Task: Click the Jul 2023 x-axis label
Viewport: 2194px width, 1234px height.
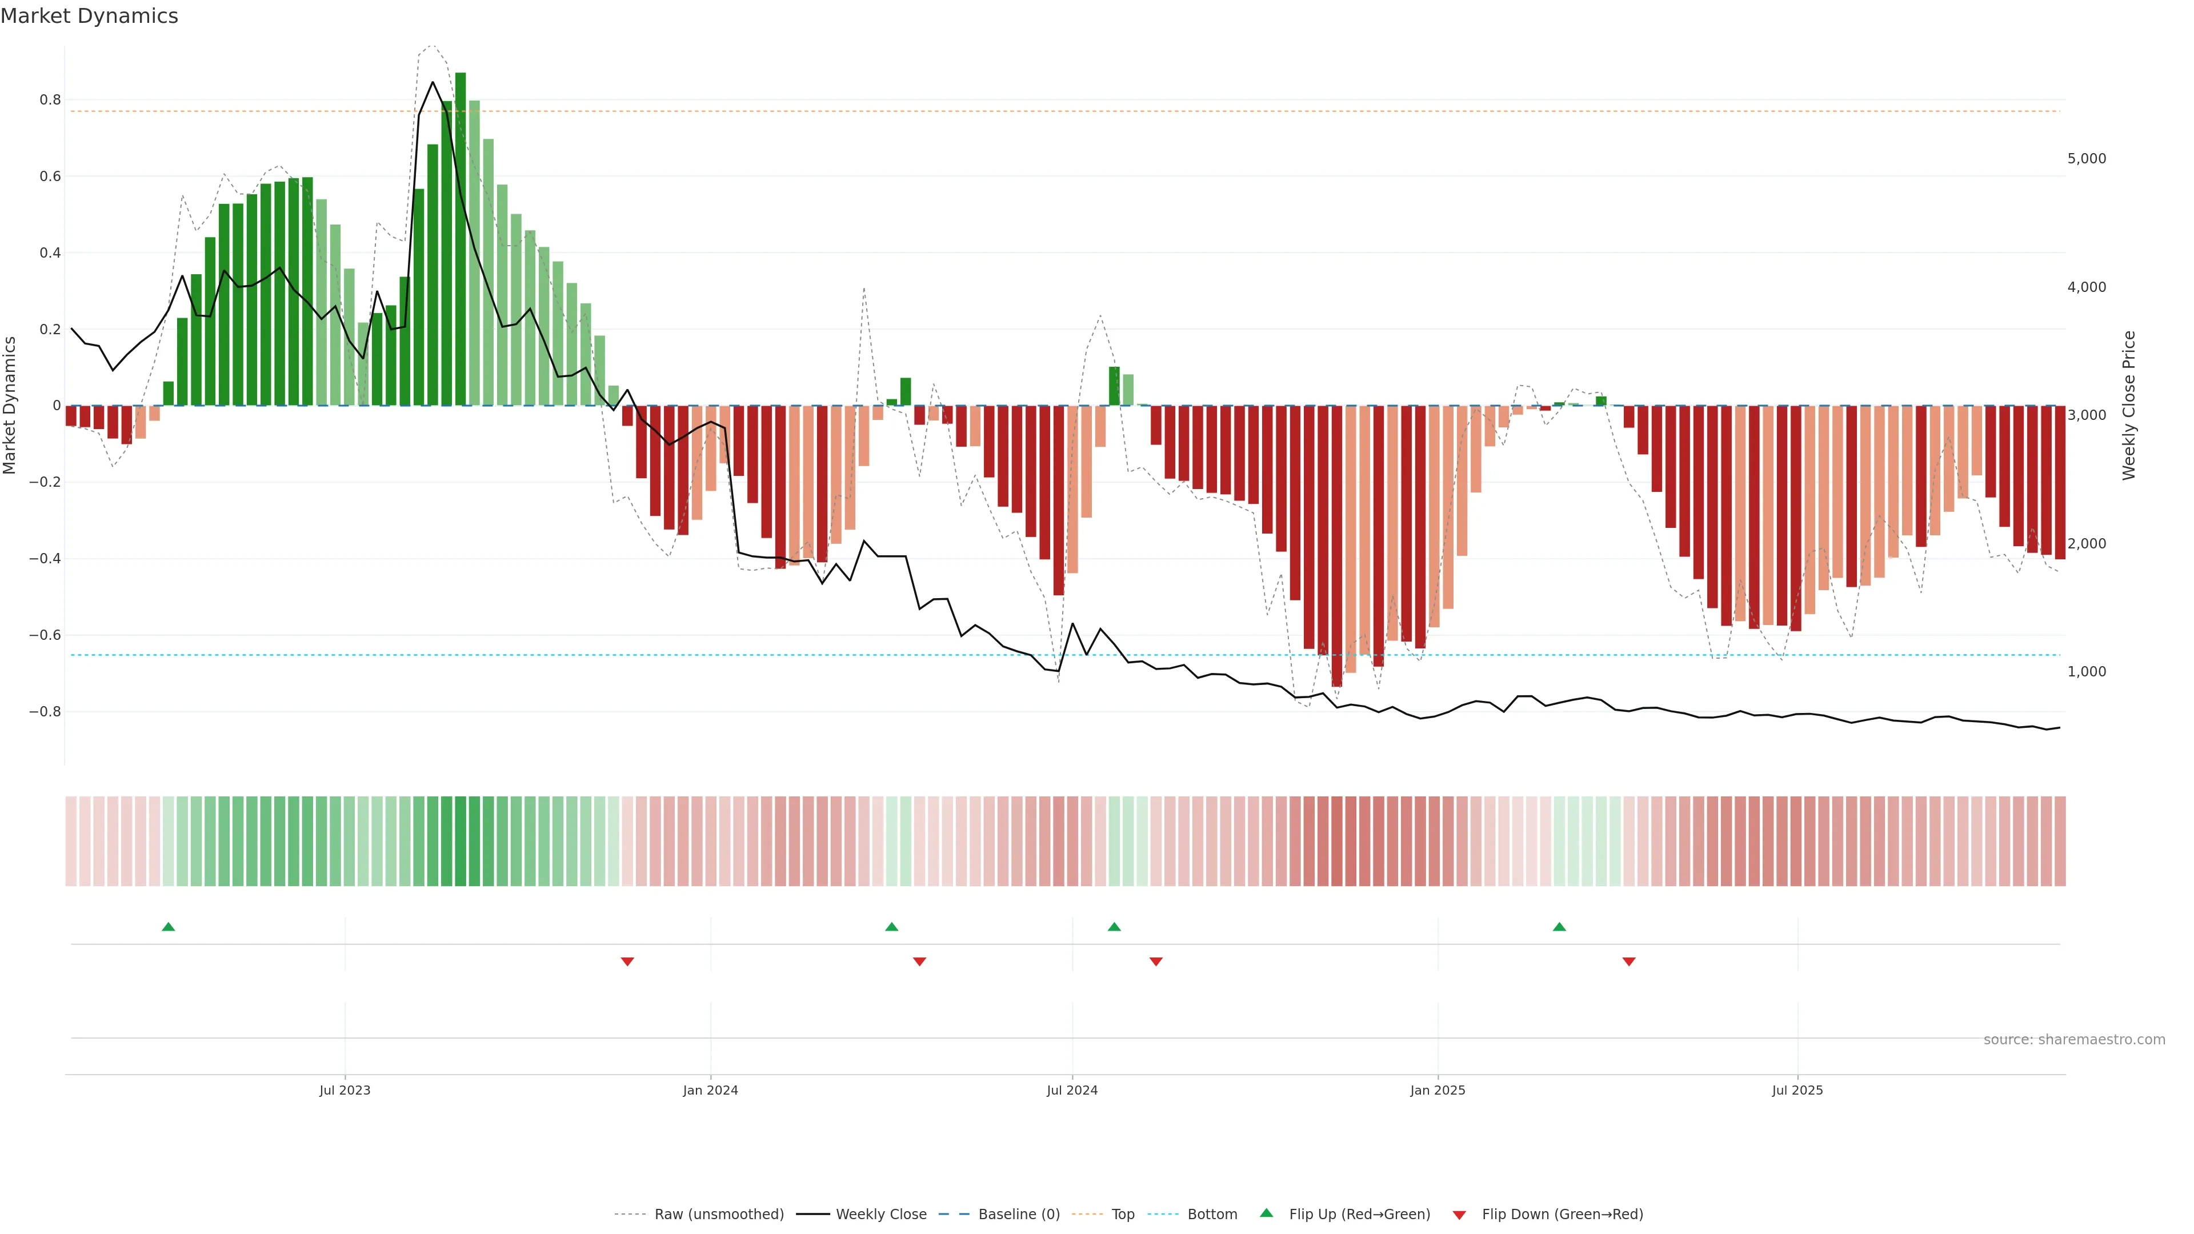Action: tap(344, 1090)
